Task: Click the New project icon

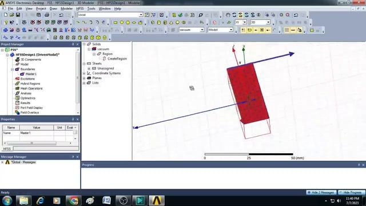Action: point(6,15)
